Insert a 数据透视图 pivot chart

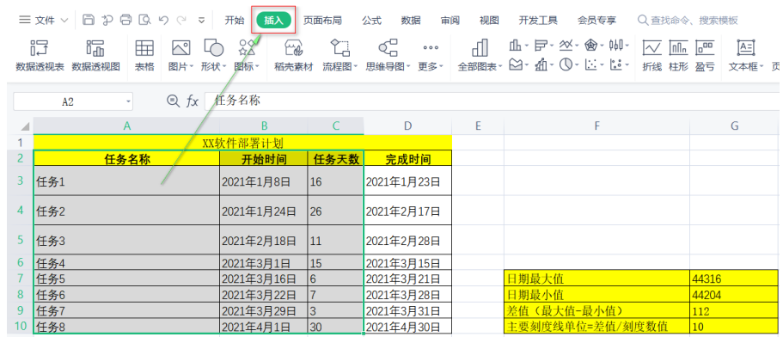(96, 55)
